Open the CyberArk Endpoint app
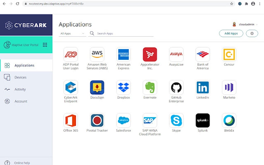Image resolution: width=264 pixels, height=165 pixels. pyautogui.click(x=70, y=87)
